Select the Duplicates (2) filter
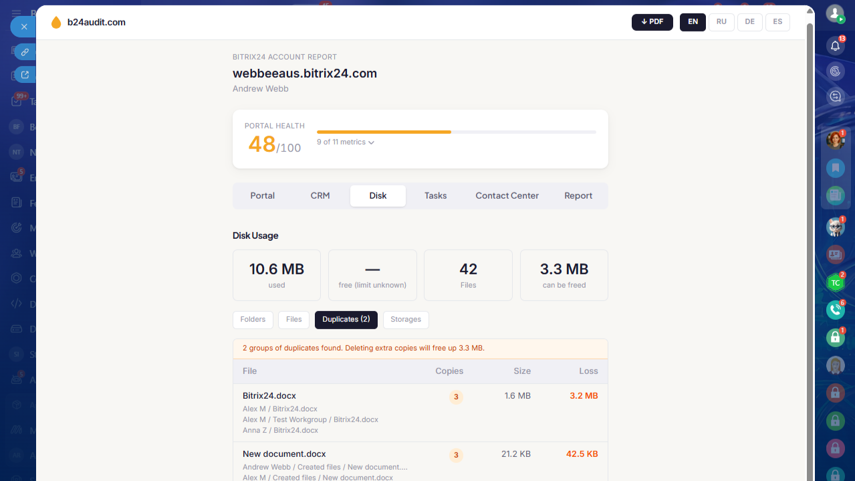 coord(346,320)
